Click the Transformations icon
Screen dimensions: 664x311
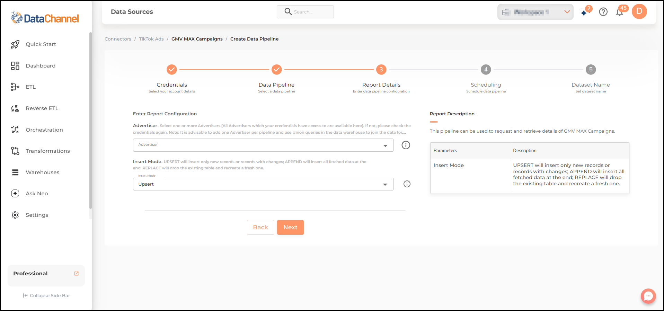click(15, 151)
